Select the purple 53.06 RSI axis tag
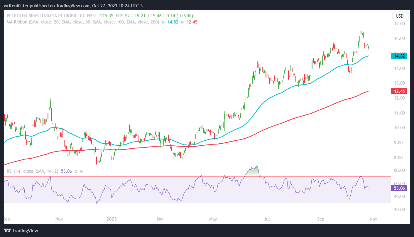 tap(399, 188)
